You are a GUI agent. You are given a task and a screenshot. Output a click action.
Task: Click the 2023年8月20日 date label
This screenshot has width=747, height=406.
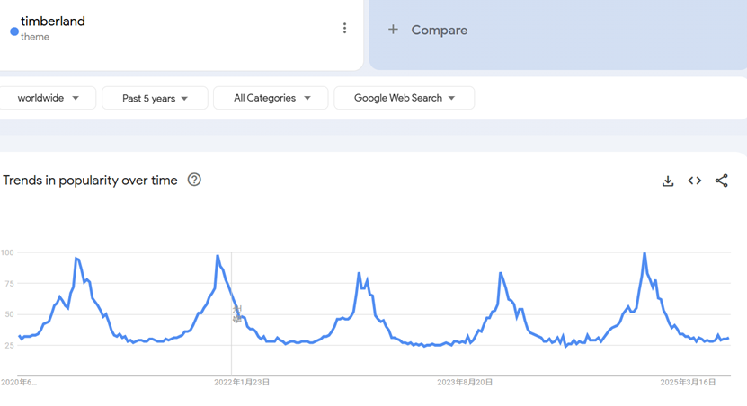[x=465, y=383]
